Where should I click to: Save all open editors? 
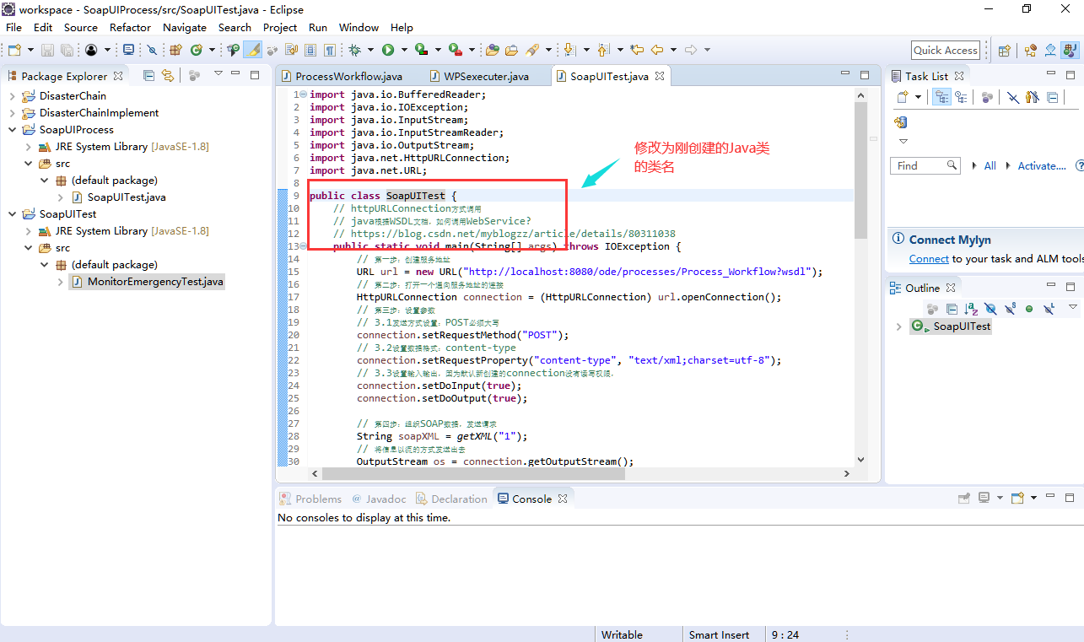(69, 49)
